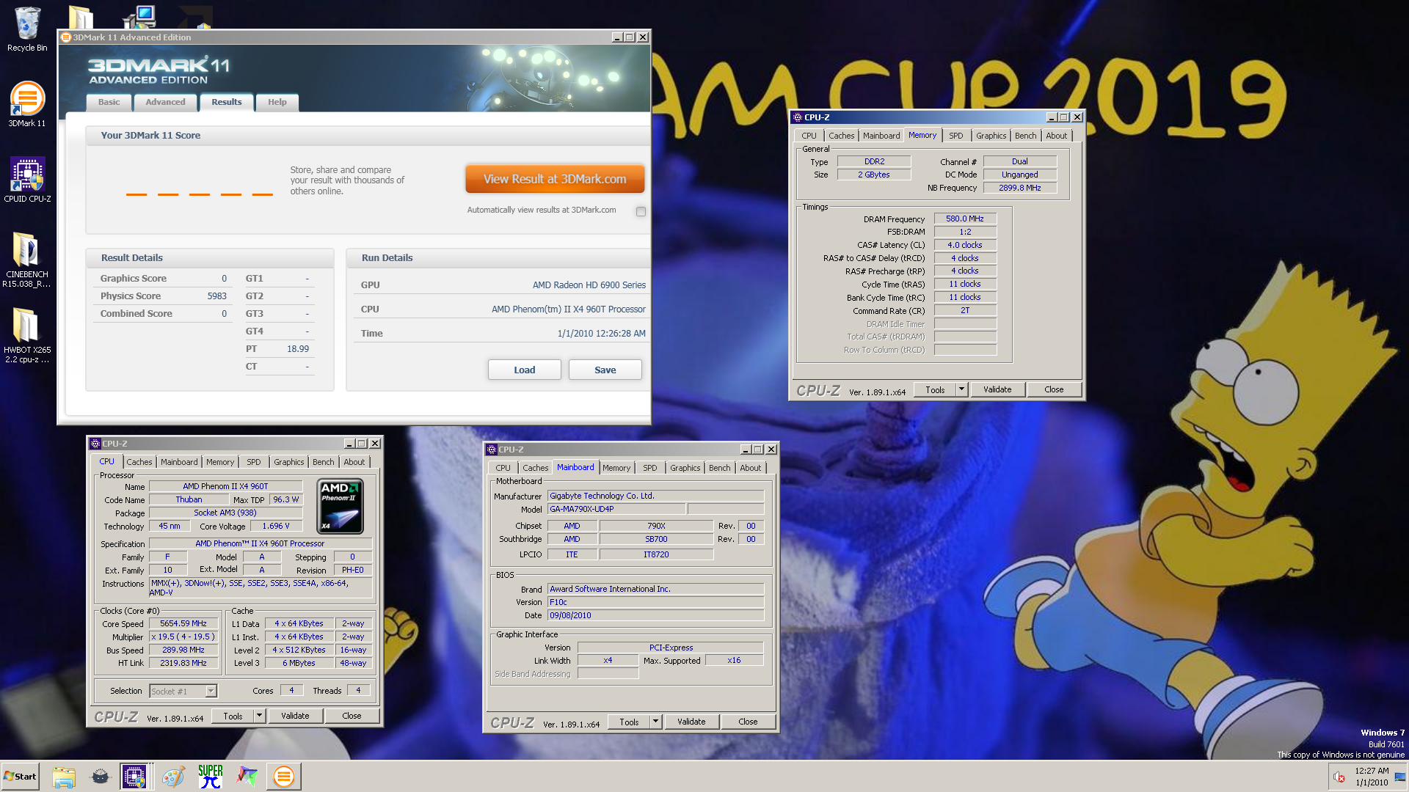
Task: Click the BIOS version F10c field
Action: click(656, 602)
